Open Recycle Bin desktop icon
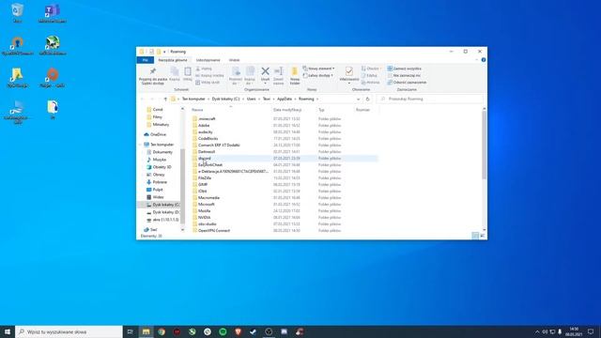This screenshot has width=601, height=338. click(17, 12)
